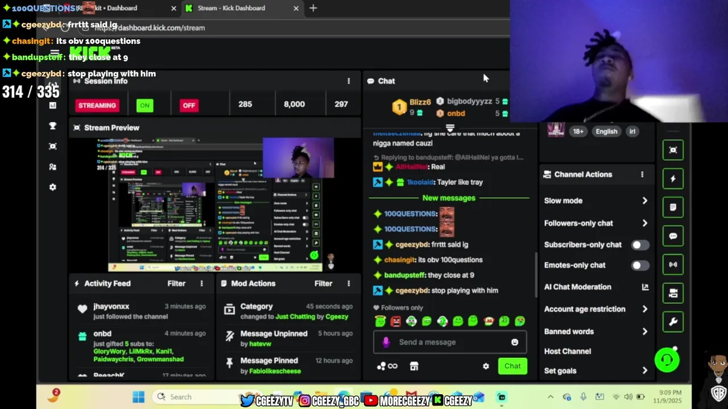The image size is (728, 409).
Task: Click the purple microphone icon in message box
Action: coord(386,342)
